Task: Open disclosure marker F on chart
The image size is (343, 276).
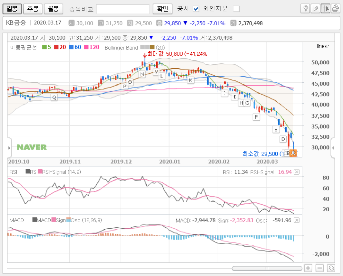Action: (256, 117)
